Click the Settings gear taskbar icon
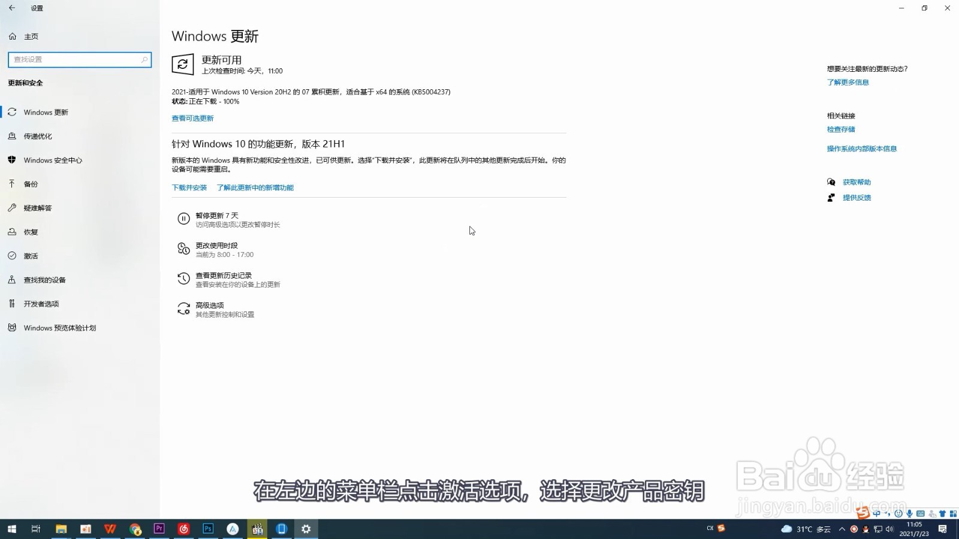 (x=306, y=529)
